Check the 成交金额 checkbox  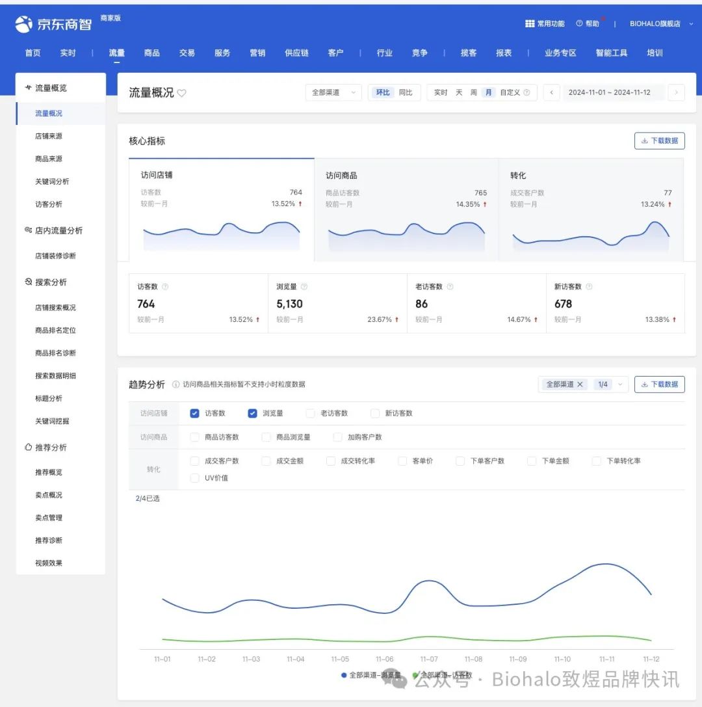(x=266, y=461)
